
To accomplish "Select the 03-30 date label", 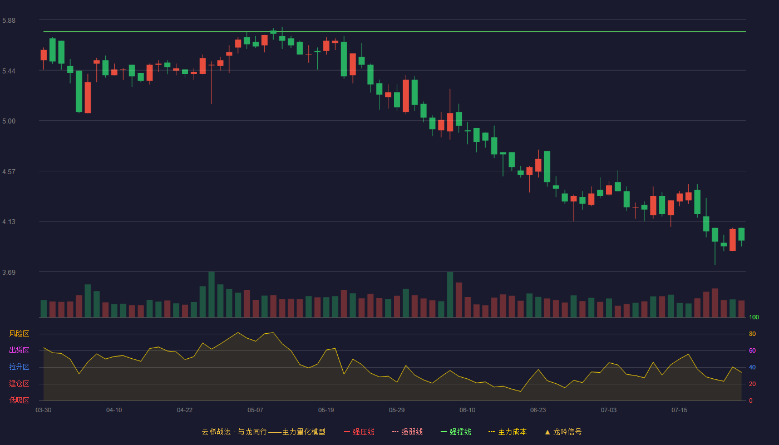I will click(x=43, y=410).
